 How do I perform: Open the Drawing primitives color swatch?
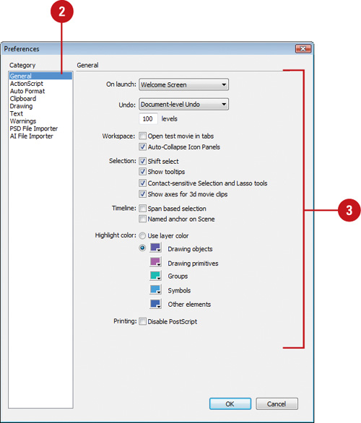[x=156, y=262]
